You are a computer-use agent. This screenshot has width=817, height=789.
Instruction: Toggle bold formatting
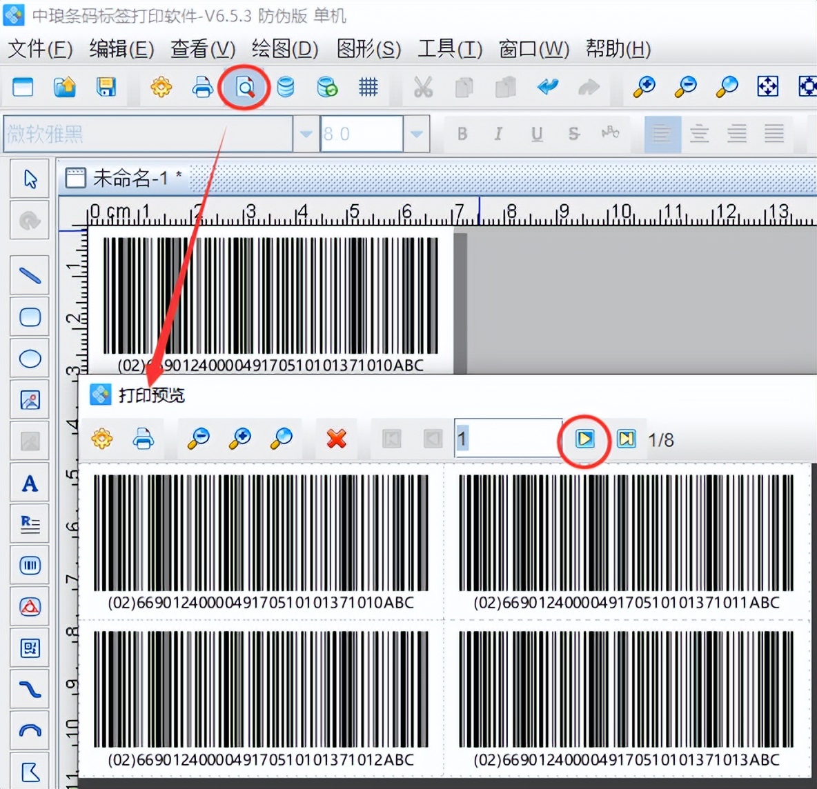[x=462, y=134]
